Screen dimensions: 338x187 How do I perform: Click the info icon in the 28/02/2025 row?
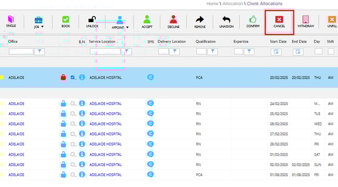click(x=82, y=144)
